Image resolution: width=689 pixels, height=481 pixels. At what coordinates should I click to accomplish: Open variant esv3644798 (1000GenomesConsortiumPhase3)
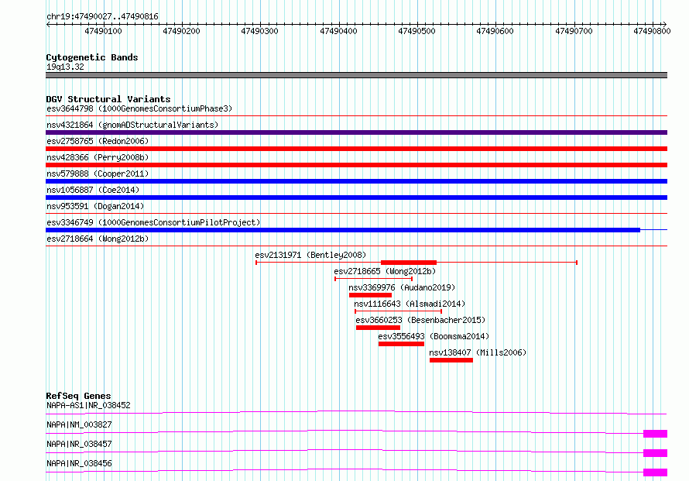[x=139, y=108]
